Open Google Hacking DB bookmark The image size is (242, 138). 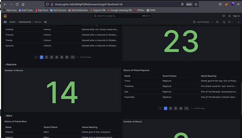[120, 10]
